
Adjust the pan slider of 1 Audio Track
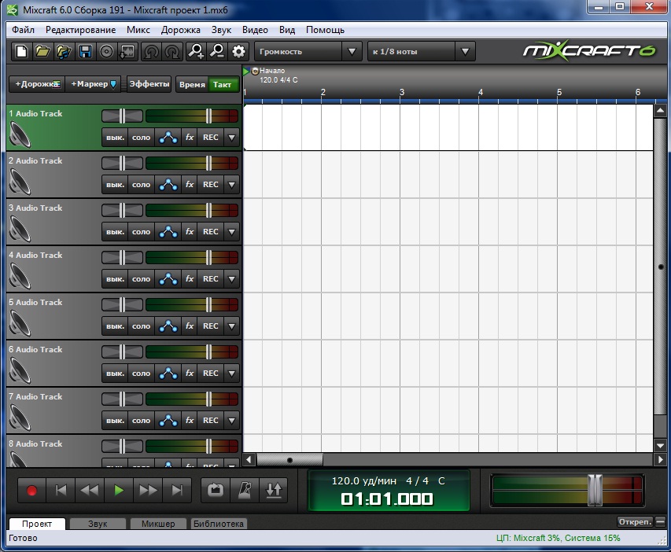pos(123,116)
